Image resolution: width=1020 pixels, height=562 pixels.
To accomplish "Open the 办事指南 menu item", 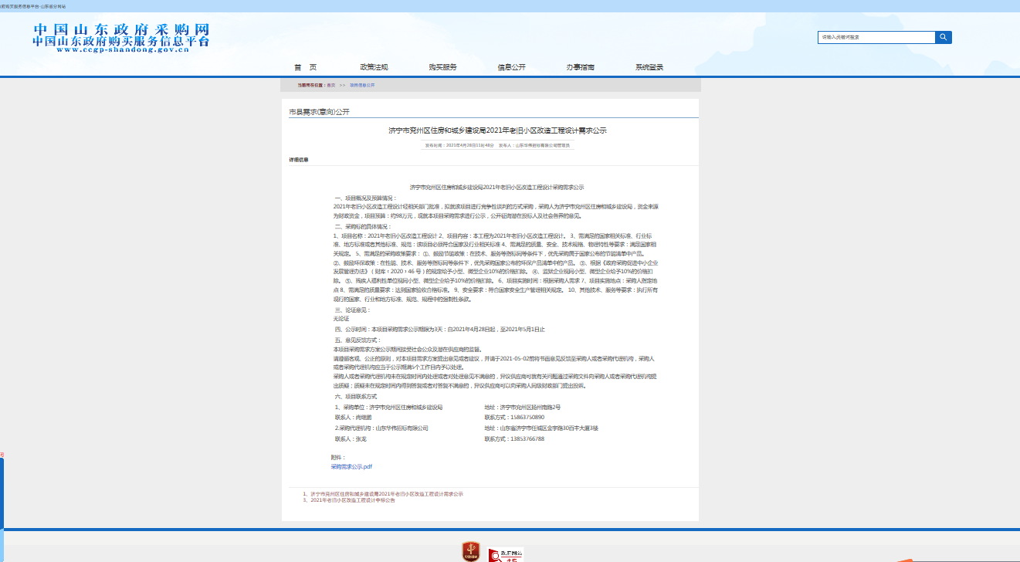I will coord(580,67).
